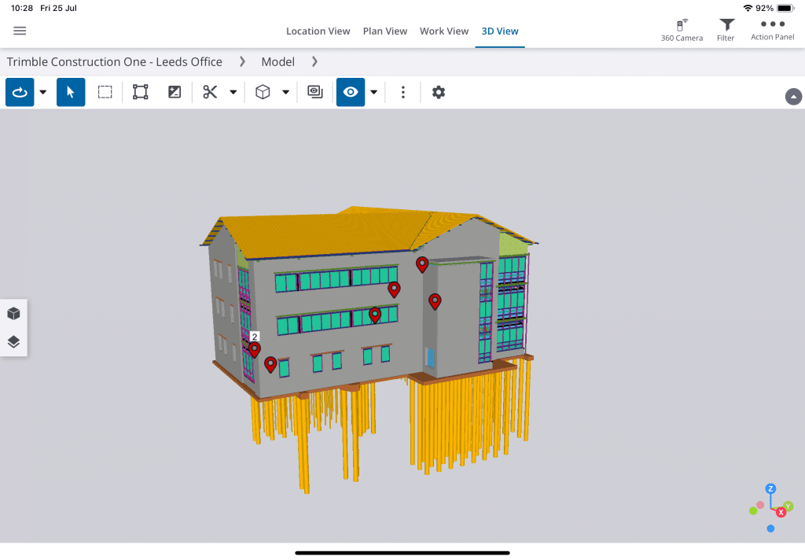Navigate to Trimble Construction One - Leeds Office breadcrumb

[x=115, y=61]
